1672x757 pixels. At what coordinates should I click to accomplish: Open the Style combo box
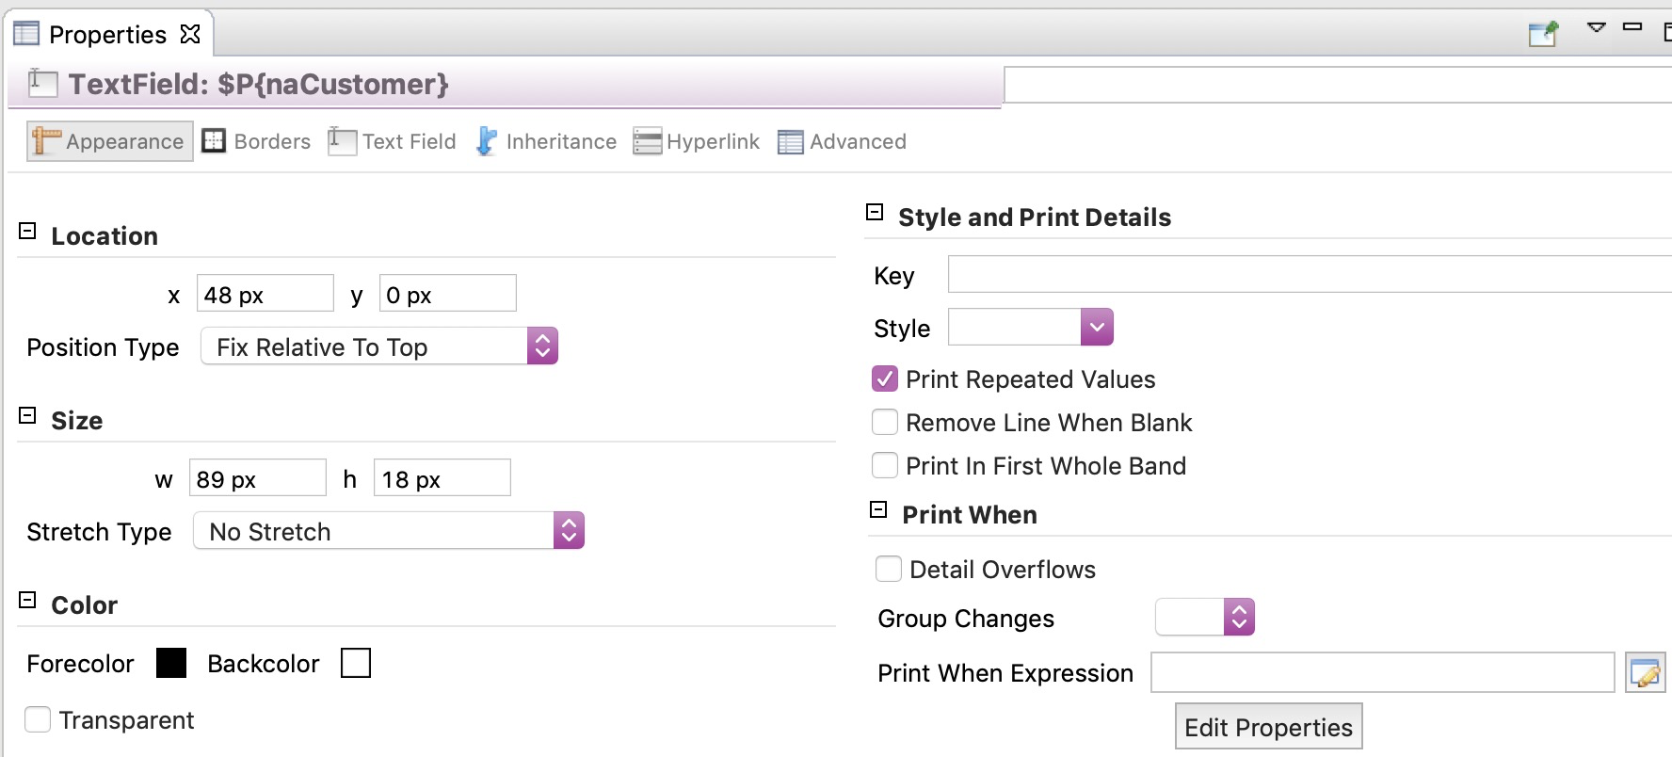1031,328
